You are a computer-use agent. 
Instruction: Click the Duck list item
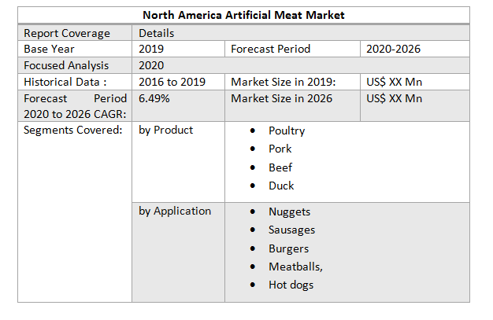281,186
